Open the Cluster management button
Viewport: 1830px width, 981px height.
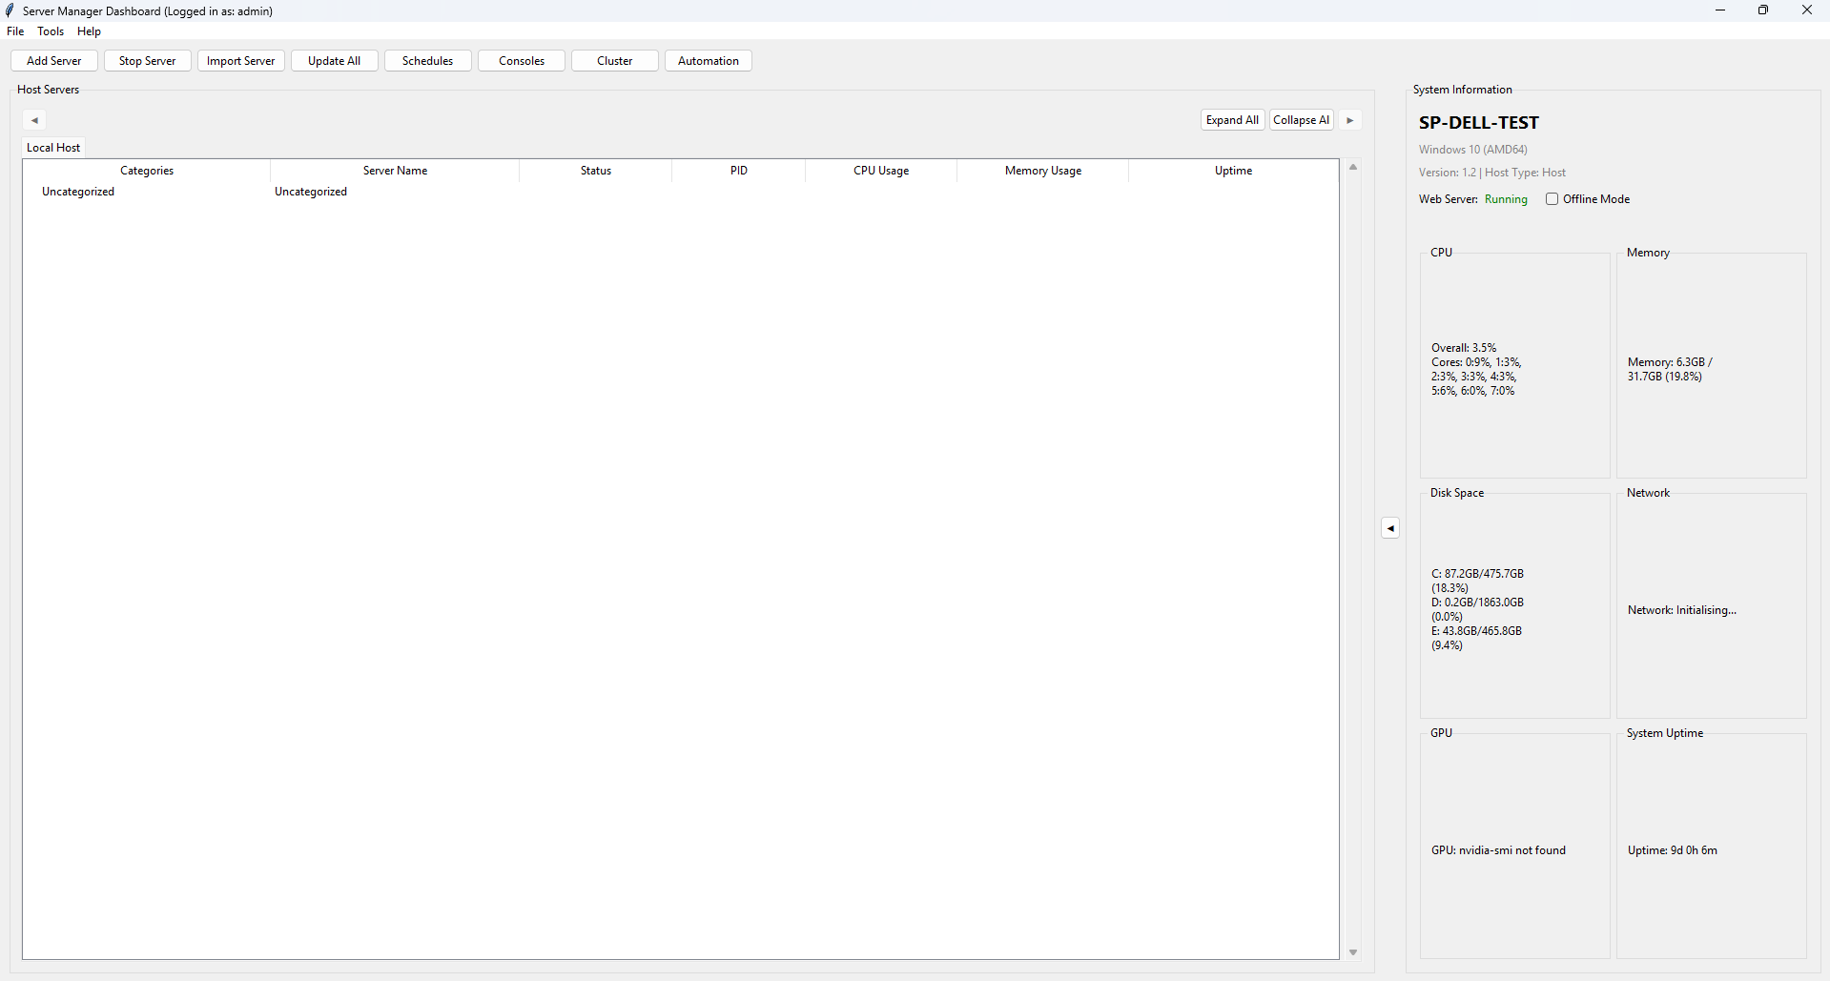click(x=615, y=61)
